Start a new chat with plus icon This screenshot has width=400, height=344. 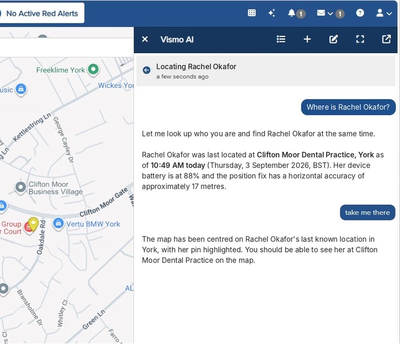click(307, 39)
